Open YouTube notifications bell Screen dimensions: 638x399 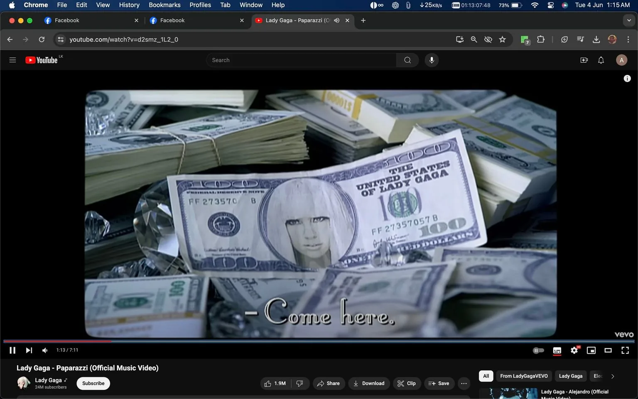click(x=601, y=60)
